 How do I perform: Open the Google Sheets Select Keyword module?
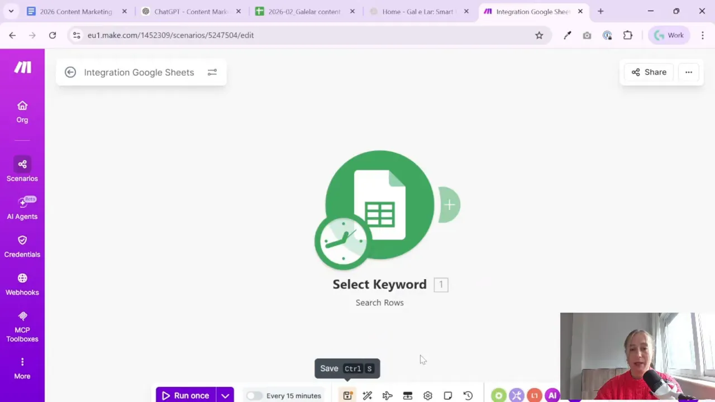(380, 205)
